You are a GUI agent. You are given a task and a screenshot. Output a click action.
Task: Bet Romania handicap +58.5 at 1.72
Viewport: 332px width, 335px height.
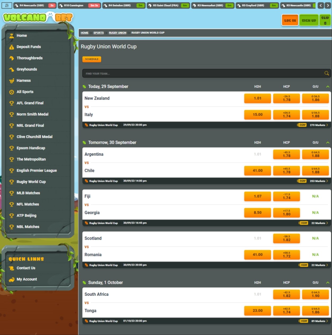tap(287, 255)
